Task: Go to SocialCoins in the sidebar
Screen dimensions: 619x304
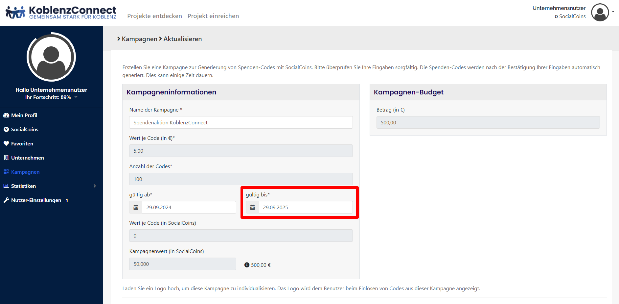Action: 25,130
